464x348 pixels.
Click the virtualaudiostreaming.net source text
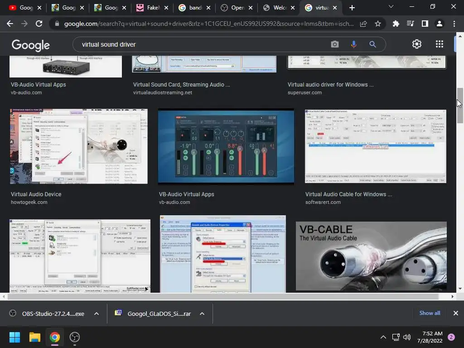pyautogui.click(x=163, y=92)
